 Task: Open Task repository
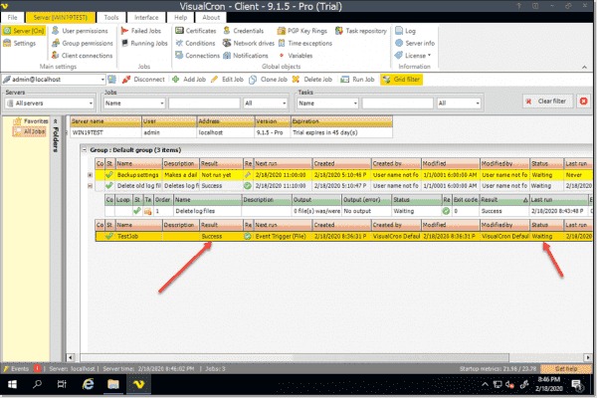click(x=361, y=31)
